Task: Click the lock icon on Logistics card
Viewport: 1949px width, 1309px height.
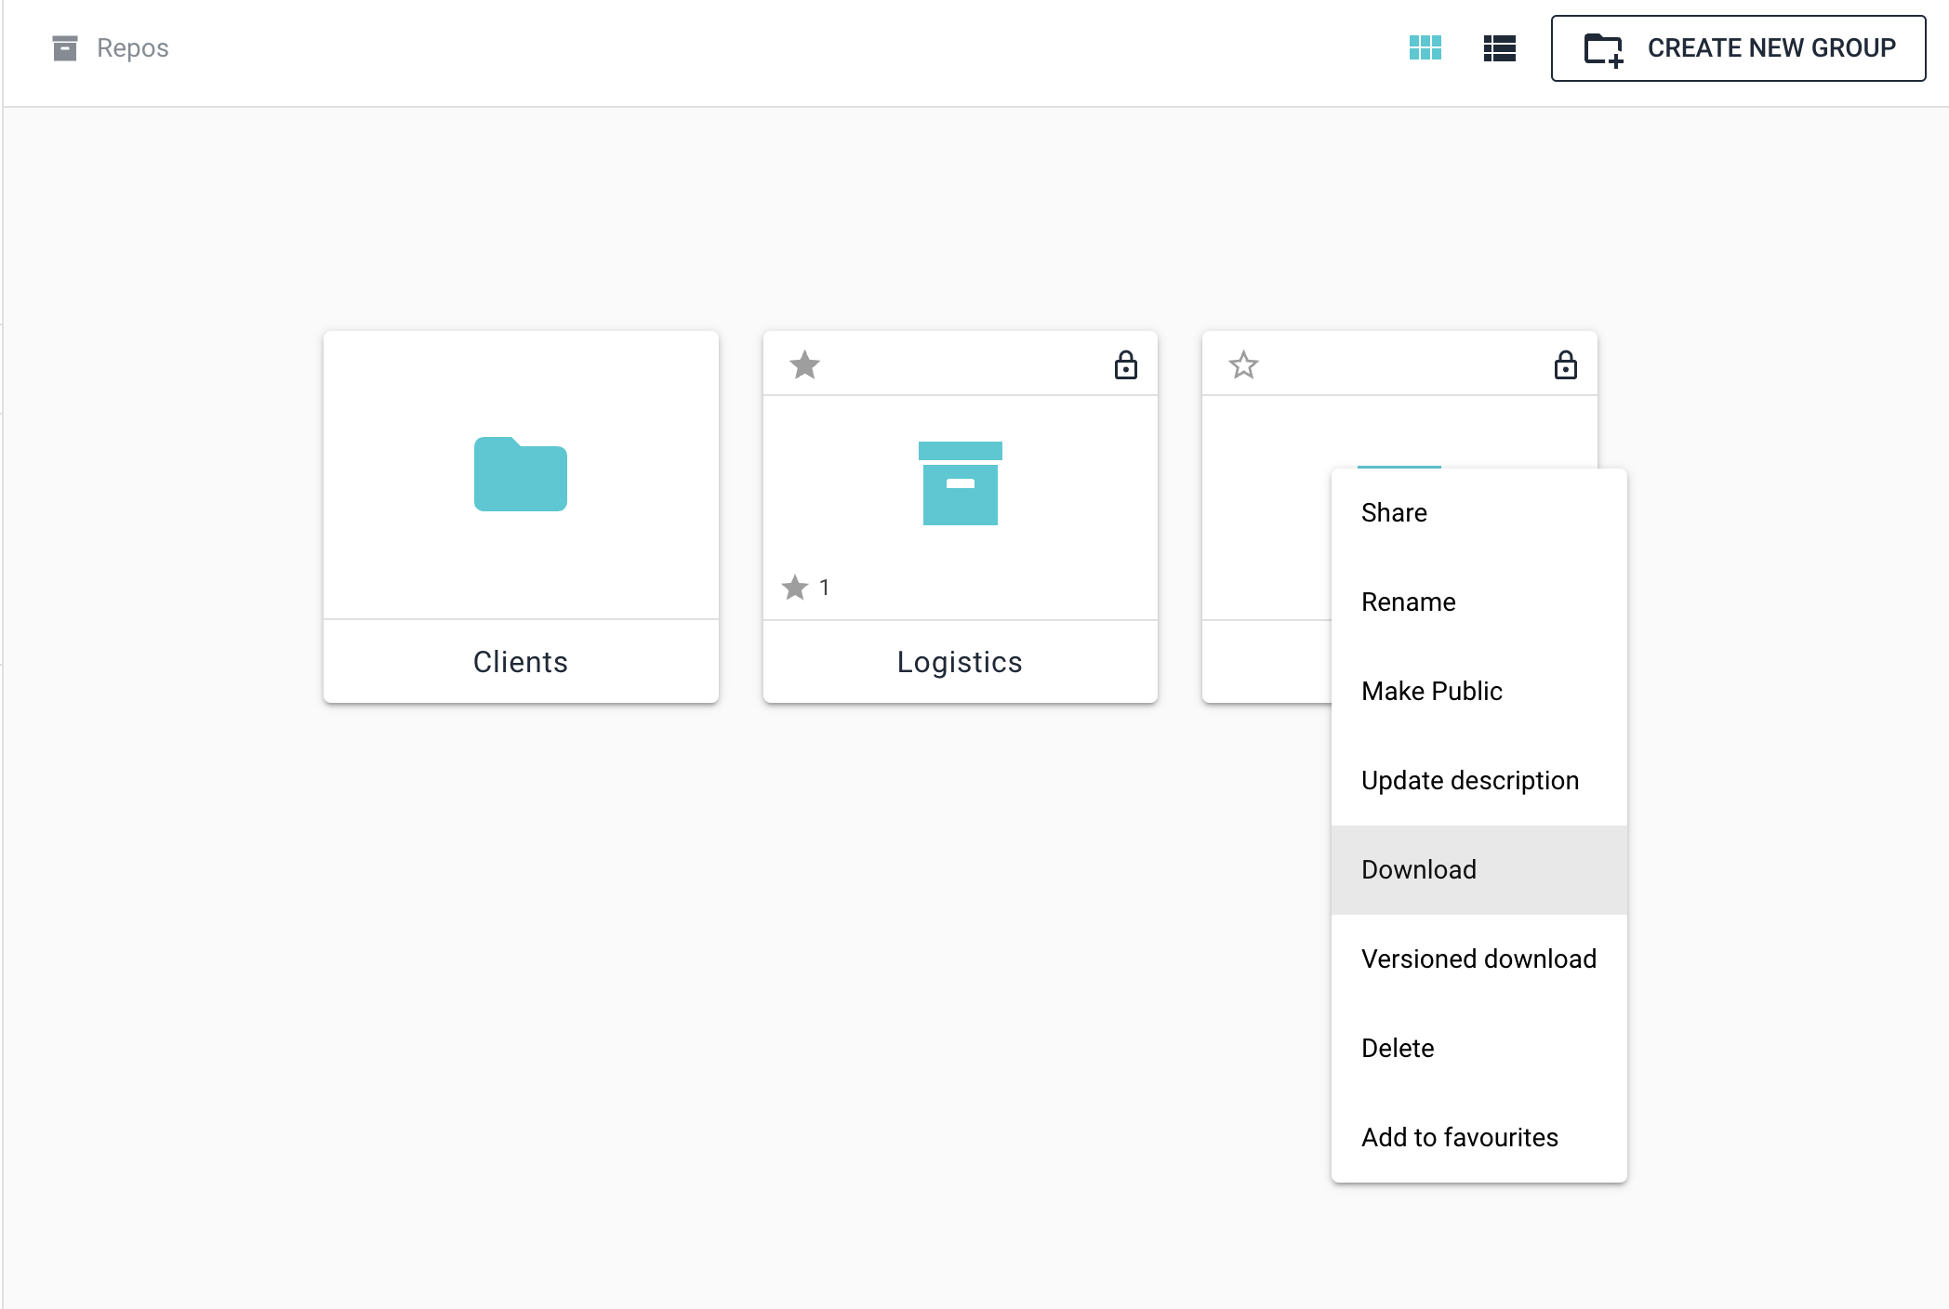Action: click(x=1125, y=365)
